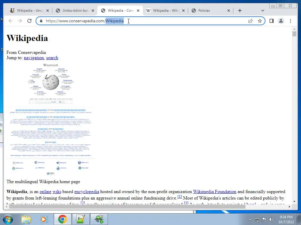301x225 pixels.
Task: Select Chrome in the taskbar
Action: tap(63, 219)
